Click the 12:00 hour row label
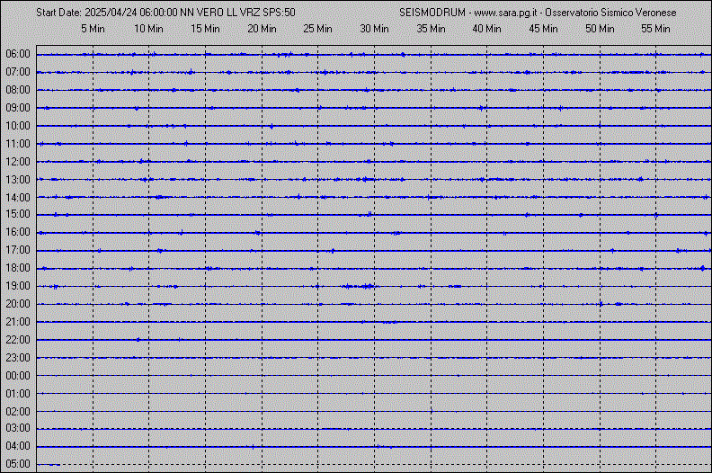The width and height of the screenshot is (712, 473). pos(18,162)
